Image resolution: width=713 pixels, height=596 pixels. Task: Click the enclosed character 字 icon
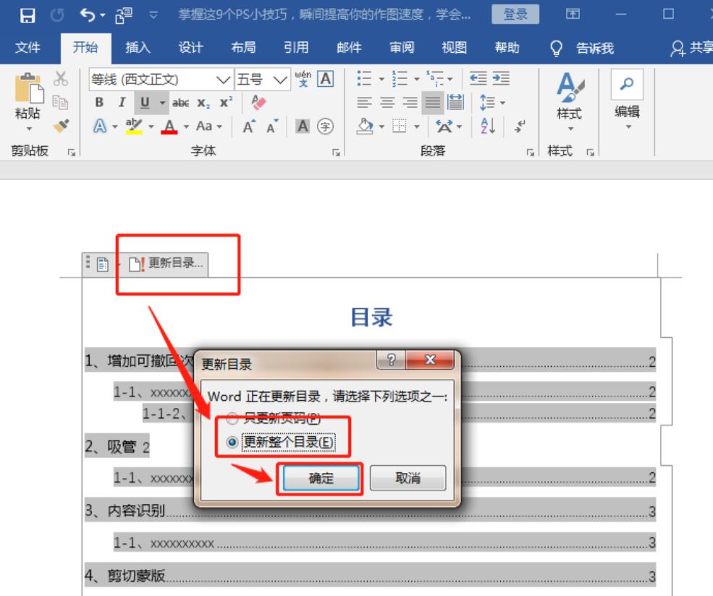tap(325, 127)
